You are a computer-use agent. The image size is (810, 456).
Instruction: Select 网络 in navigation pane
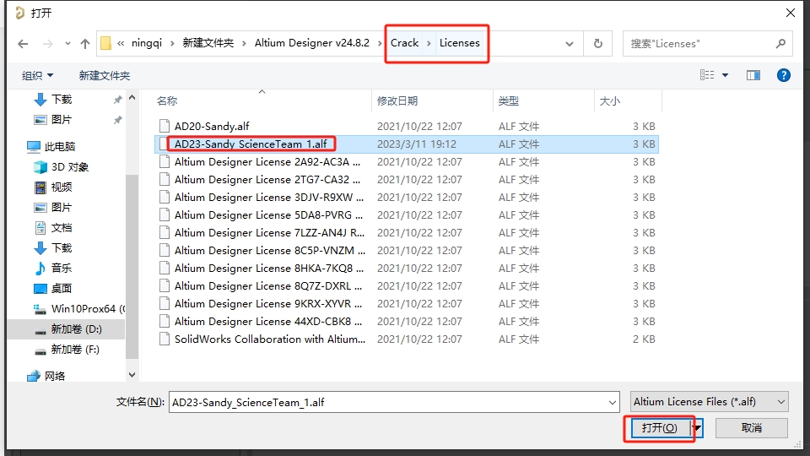click(54, 377)
